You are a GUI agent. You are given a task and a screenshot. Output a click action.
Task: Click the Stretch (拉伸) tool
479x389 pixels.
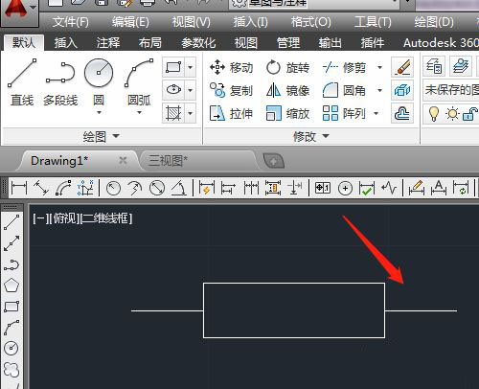pyautogui.click(x=232, y=114)
